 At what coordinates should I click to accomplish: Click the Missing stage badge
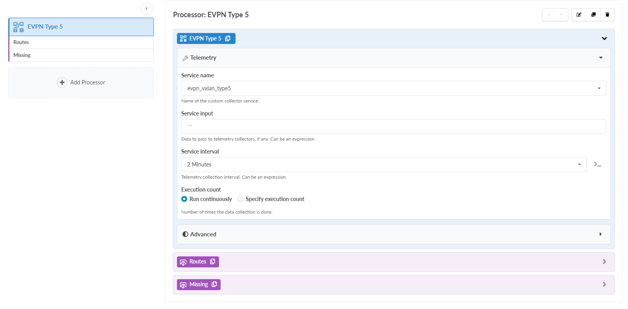[199, 285]
